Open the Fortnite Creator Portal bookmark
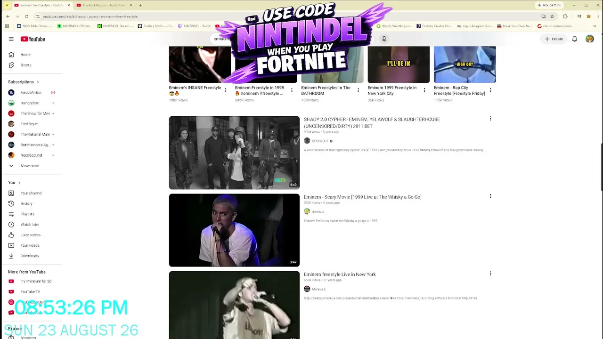 [434, 26]
